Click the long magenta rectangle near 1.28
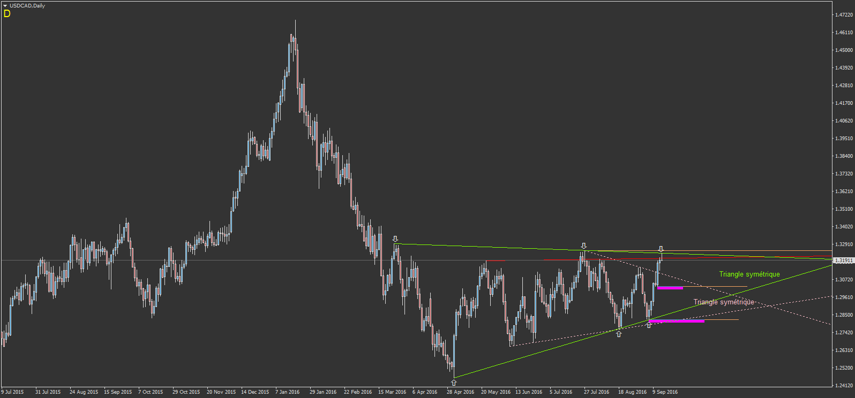855x398 pixels. click(x=677, y=321)
